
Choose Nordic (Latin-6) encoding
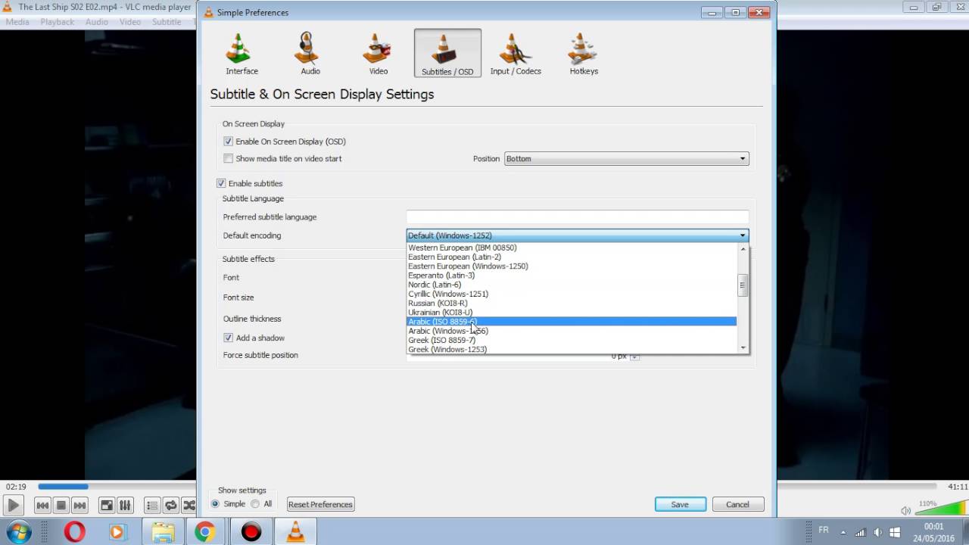tap(572, 285)
